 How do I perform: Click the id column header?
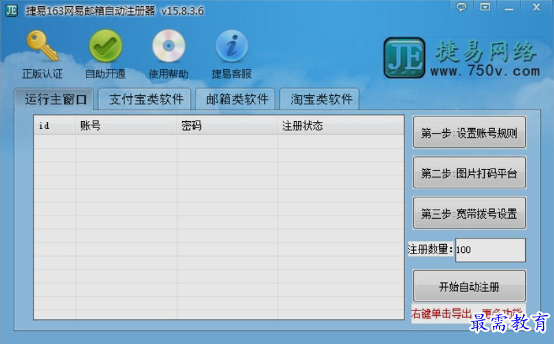[x=55, y=125]
